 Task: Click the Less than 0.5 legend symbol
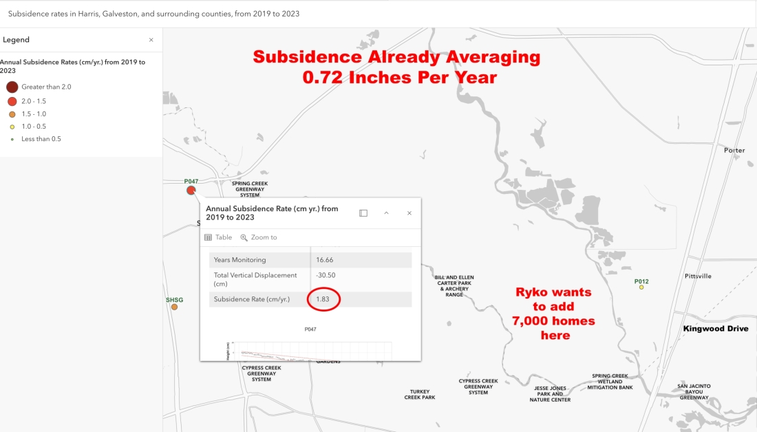pyautogui.click(x=12, y=140)
